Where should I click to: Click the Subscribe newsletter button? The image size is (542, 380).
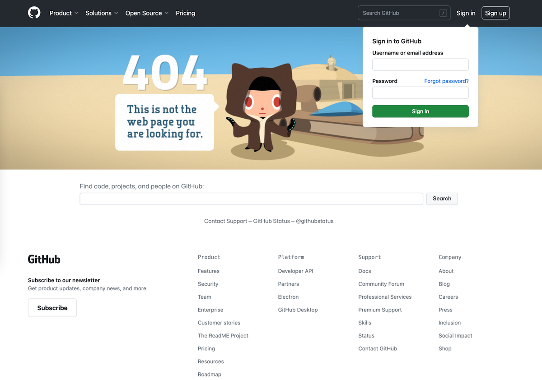[52, 308]
